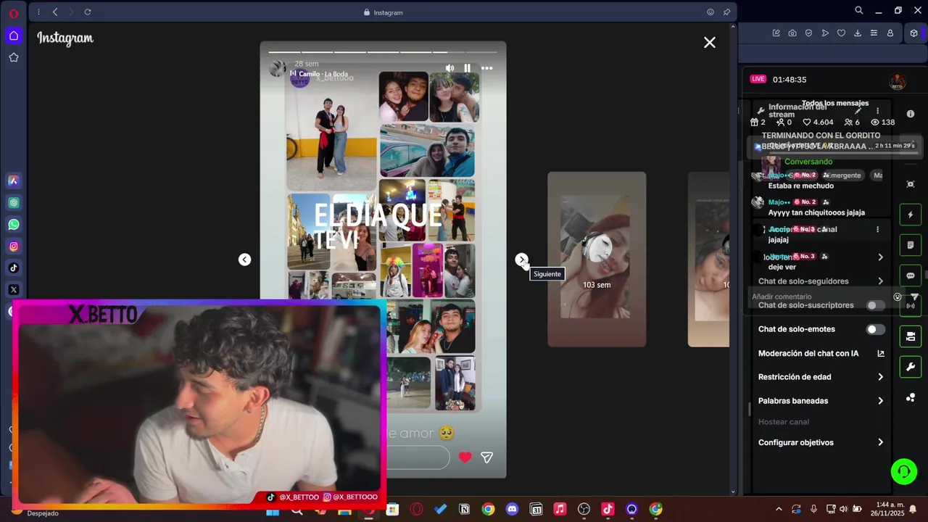This screenshot has height=522, width=928.
Task: Click the Añadir comentario field
Action: point(819,297)
